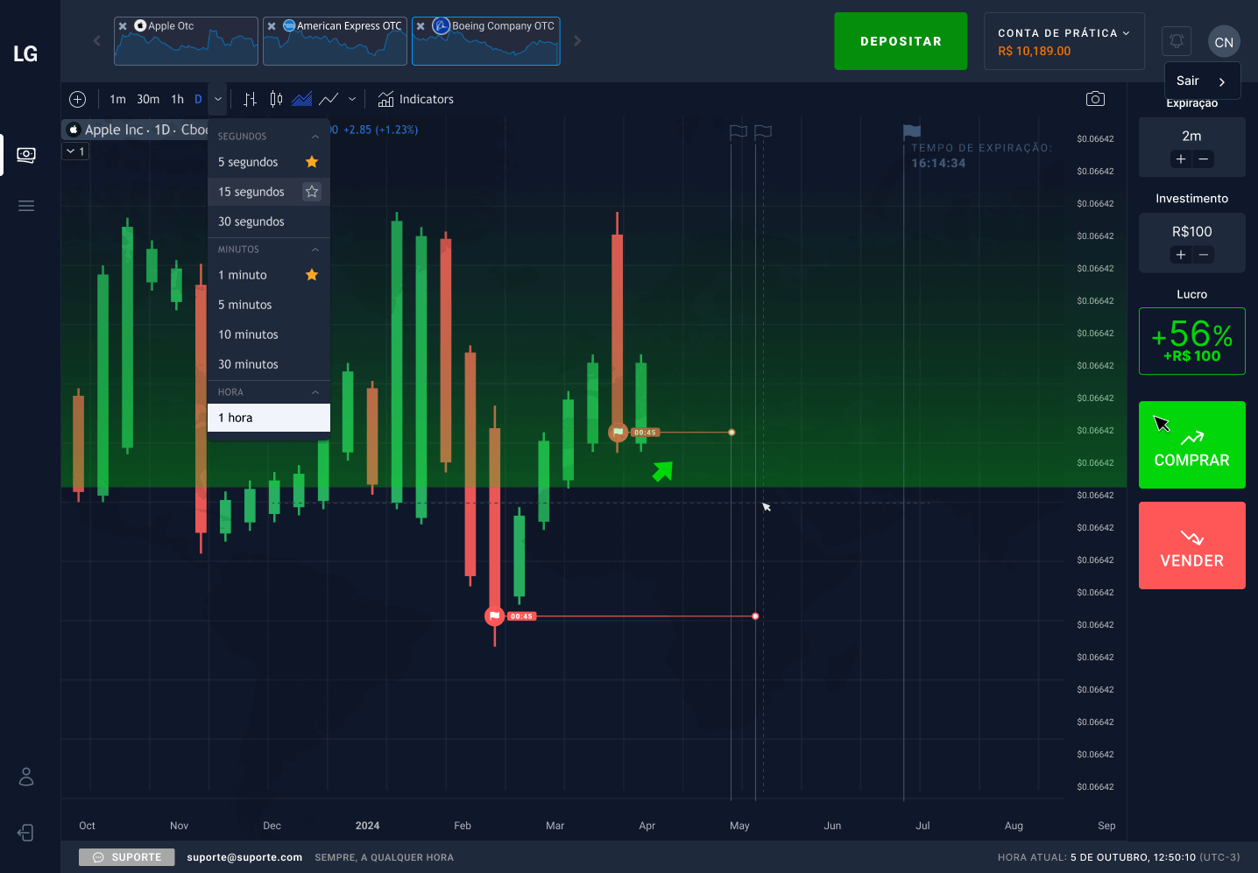Increase investment amount with plus
This screenshot has height=873, width=1258.
[1181, 255]
